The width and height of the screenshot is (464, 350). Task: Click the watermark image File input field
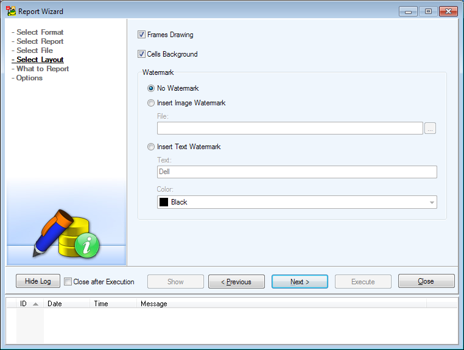pyautogui.click(x=290, y=128)
